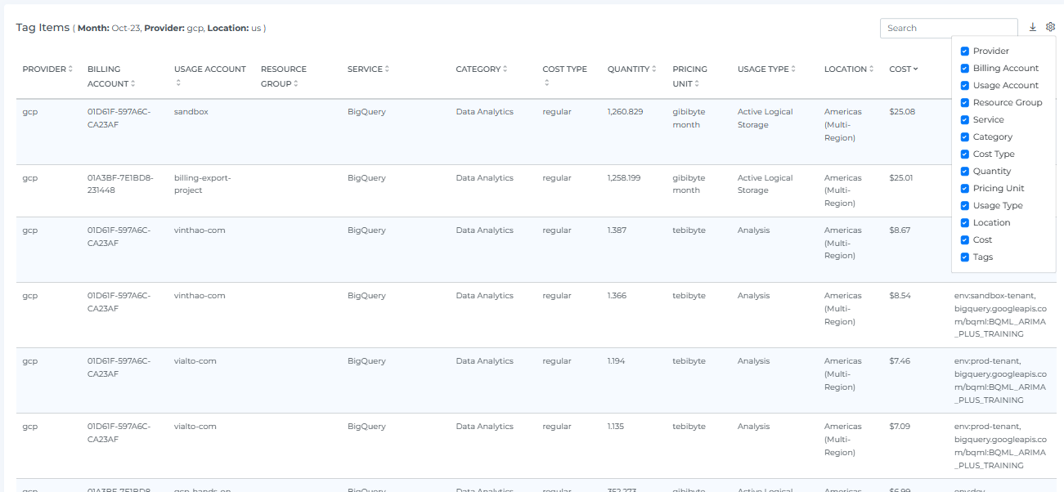Image resolution: width=1064 pixels, height=492 pixels.
Task: Sort by Provider column arrows
Action: 71,69
